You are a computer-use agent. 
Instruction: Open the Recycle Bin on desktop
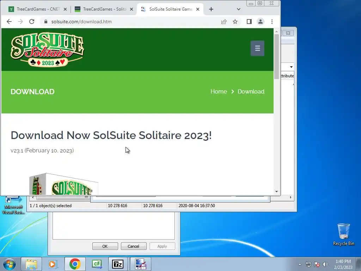click(343, 234)
